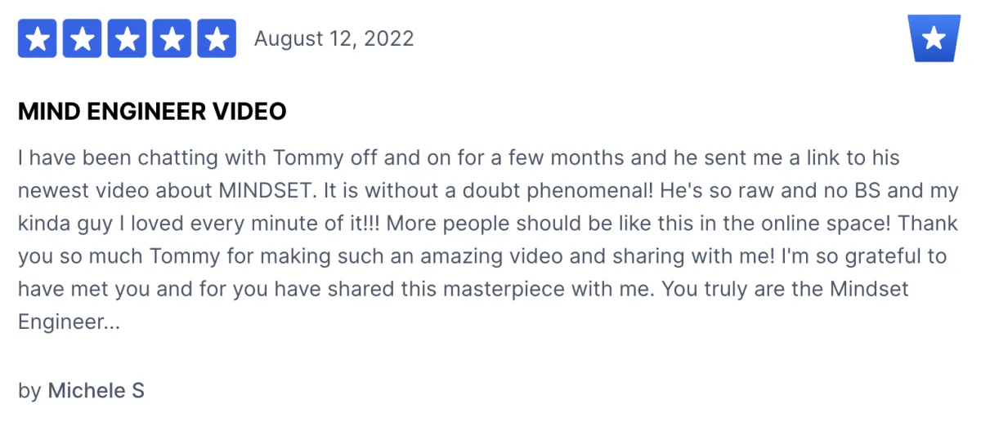Click the 'by' label before the author

[29, 391]
